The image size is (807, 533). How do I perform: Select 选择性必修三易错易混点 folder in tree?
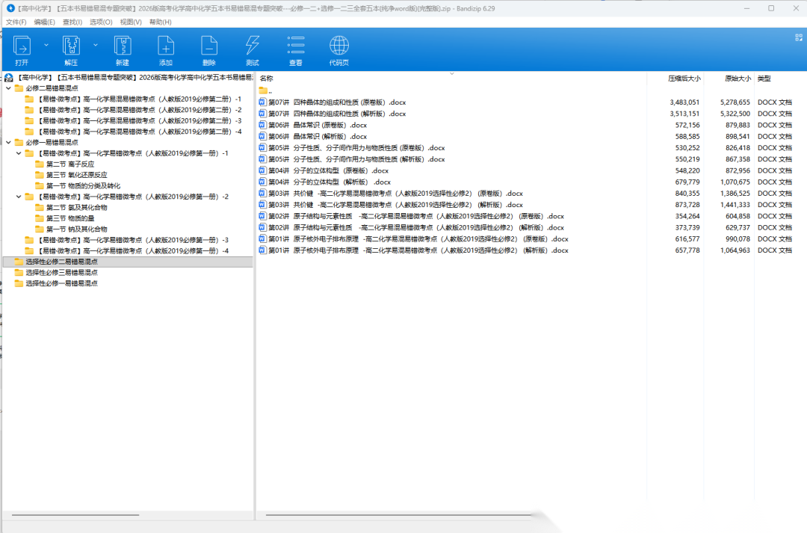point(61,273)
